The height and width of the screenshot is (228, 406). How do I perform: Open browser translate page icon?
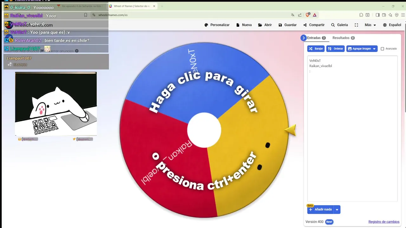[x=292, y=15]
